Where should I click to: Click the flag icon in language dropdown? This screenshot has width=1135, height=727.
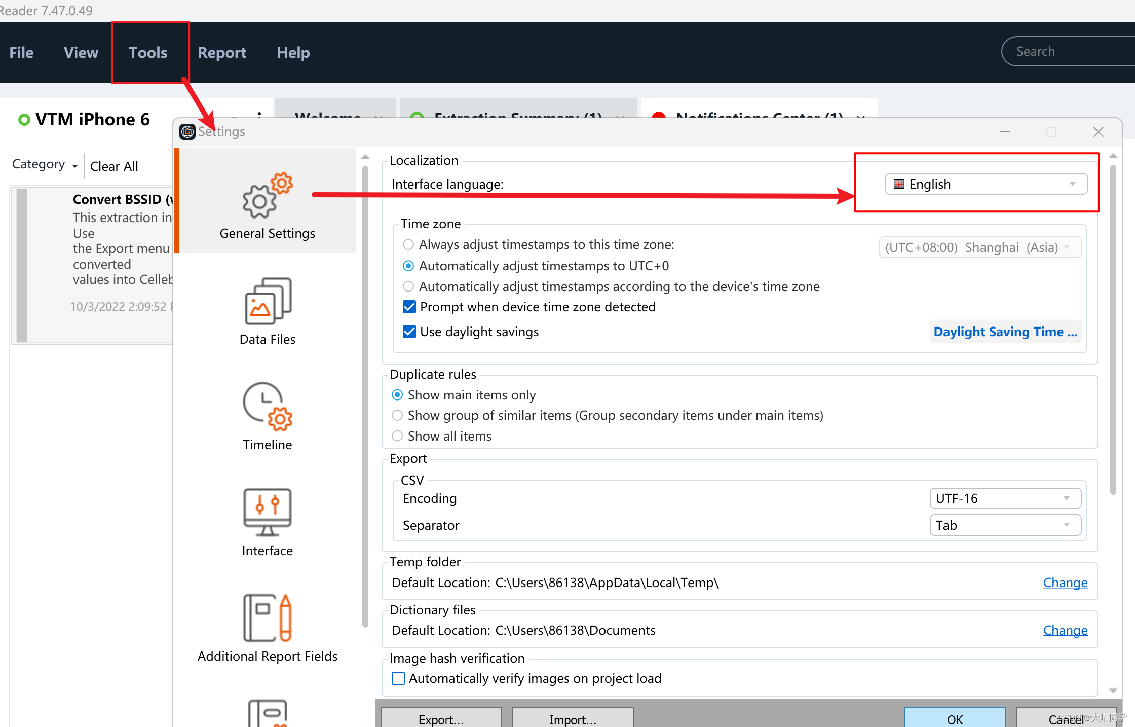tap(898, 184)
